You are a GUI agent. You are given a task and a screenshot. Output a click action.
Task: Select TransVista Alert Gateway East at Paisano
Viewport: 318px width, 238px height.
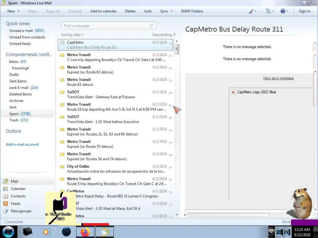point(116,94)
